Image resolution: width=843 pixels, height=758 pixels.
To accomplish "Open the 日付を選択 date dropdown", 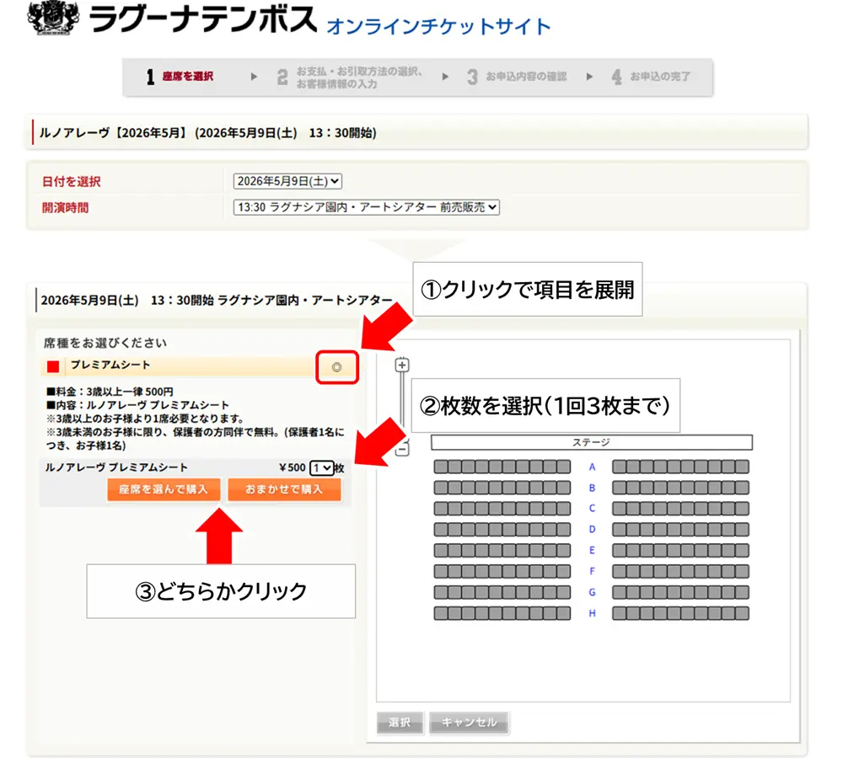I will (287, 181).
